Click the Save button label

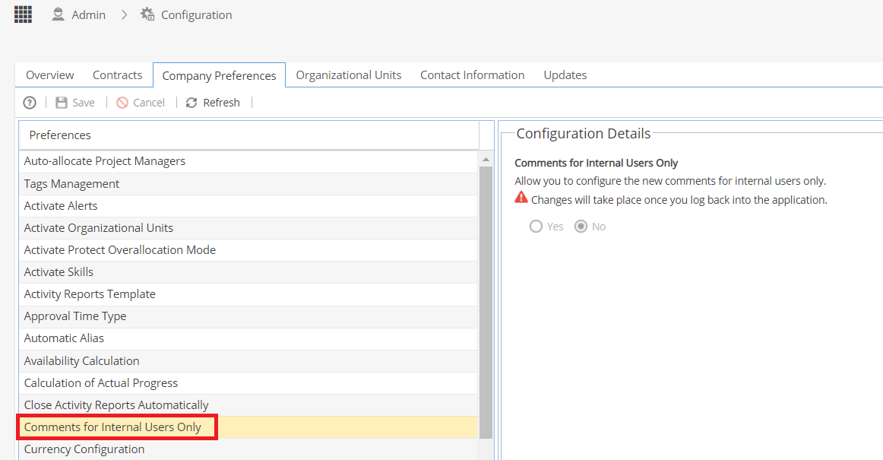pos(84,103)
